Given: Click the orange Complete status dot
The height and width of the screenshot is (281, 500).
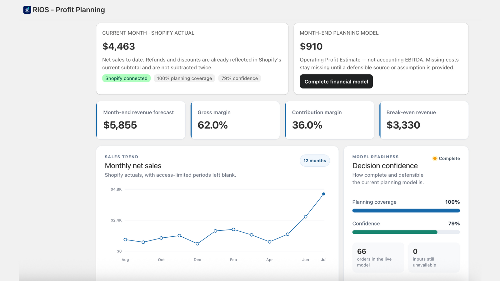Looking at the screenshot, I should [435, 158].
